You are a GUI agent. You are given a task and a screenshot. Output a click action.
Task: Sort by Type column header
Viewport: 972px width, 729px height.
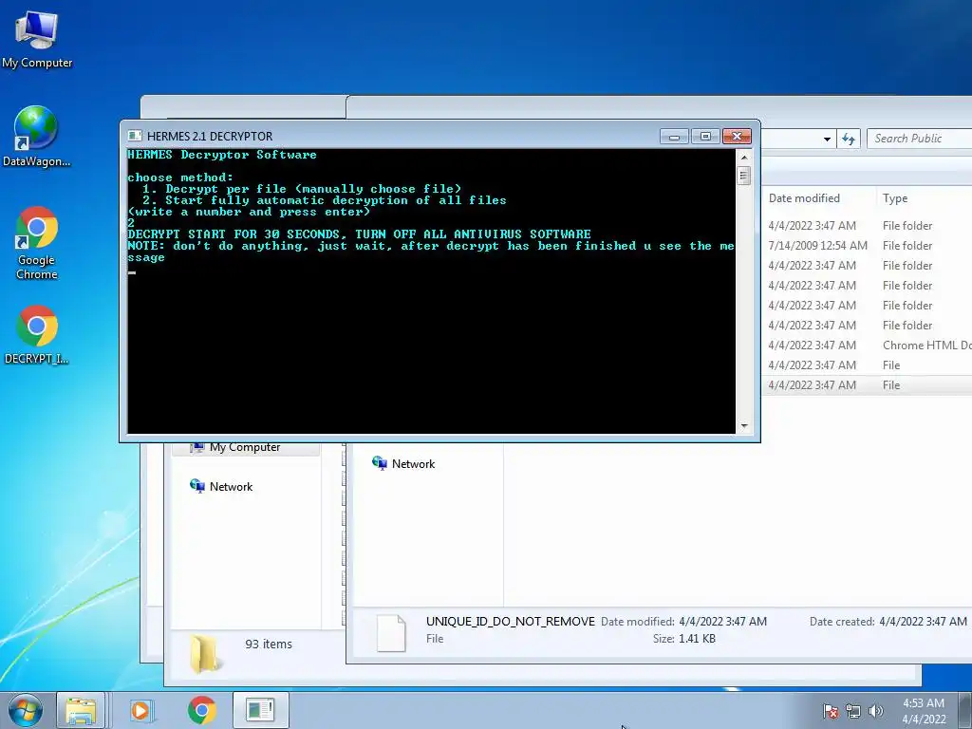(x=895, y=198)
